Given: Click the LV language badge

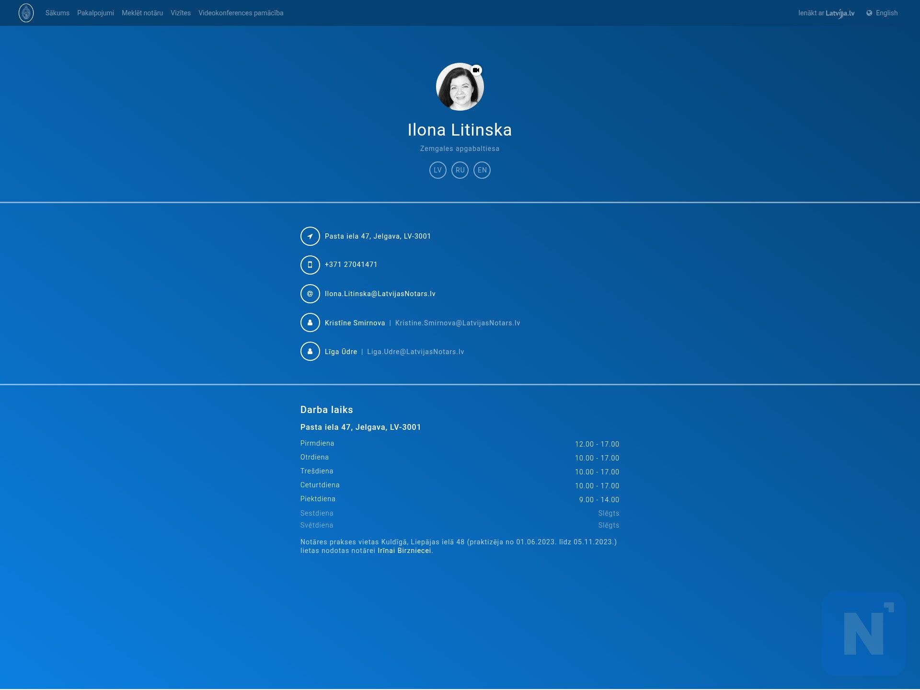Looking at the screenshot, I should tap(437, 170).
